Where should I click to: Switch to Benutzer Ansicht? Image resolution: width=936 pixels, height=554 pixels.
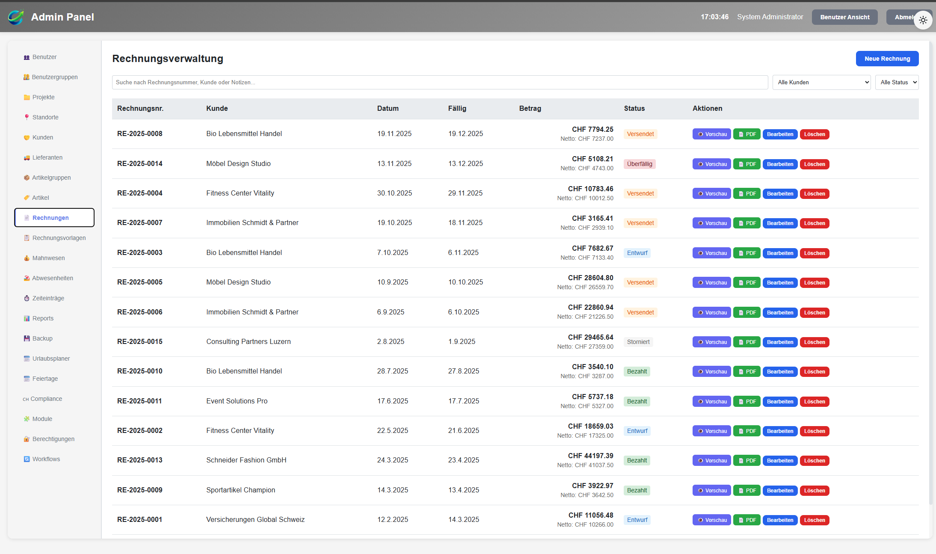(x=844, y=17)
